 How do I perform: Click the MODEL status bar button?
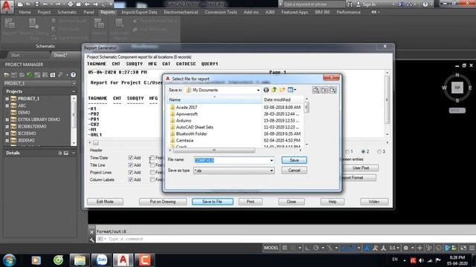pos(271,248)
